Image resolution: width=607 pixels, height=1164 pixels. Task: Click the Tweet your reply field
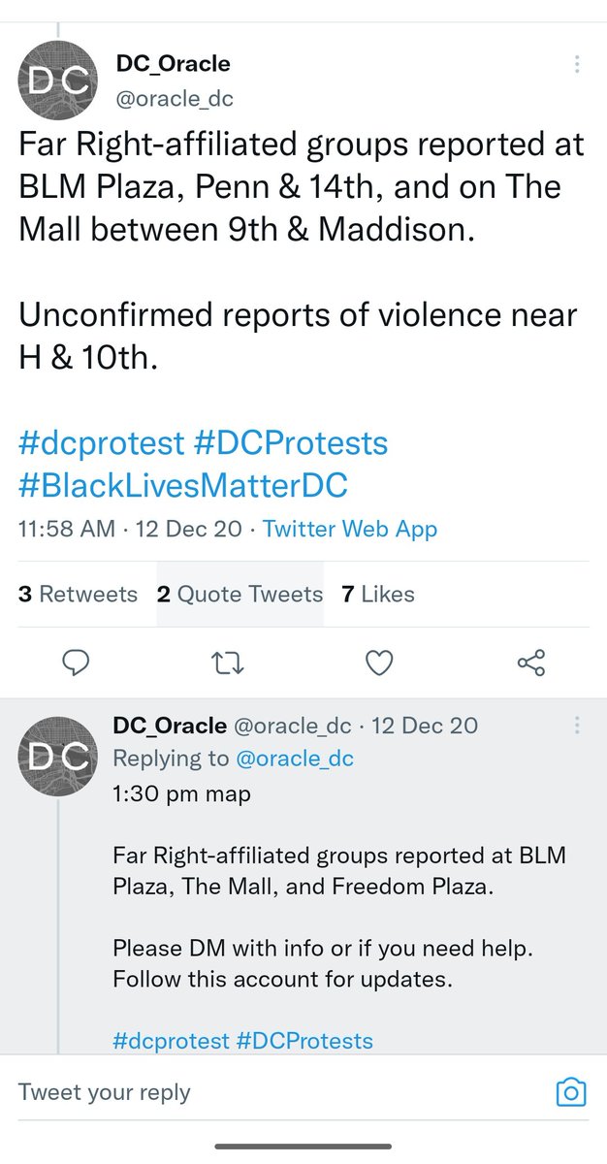(x=104, y=1092)
